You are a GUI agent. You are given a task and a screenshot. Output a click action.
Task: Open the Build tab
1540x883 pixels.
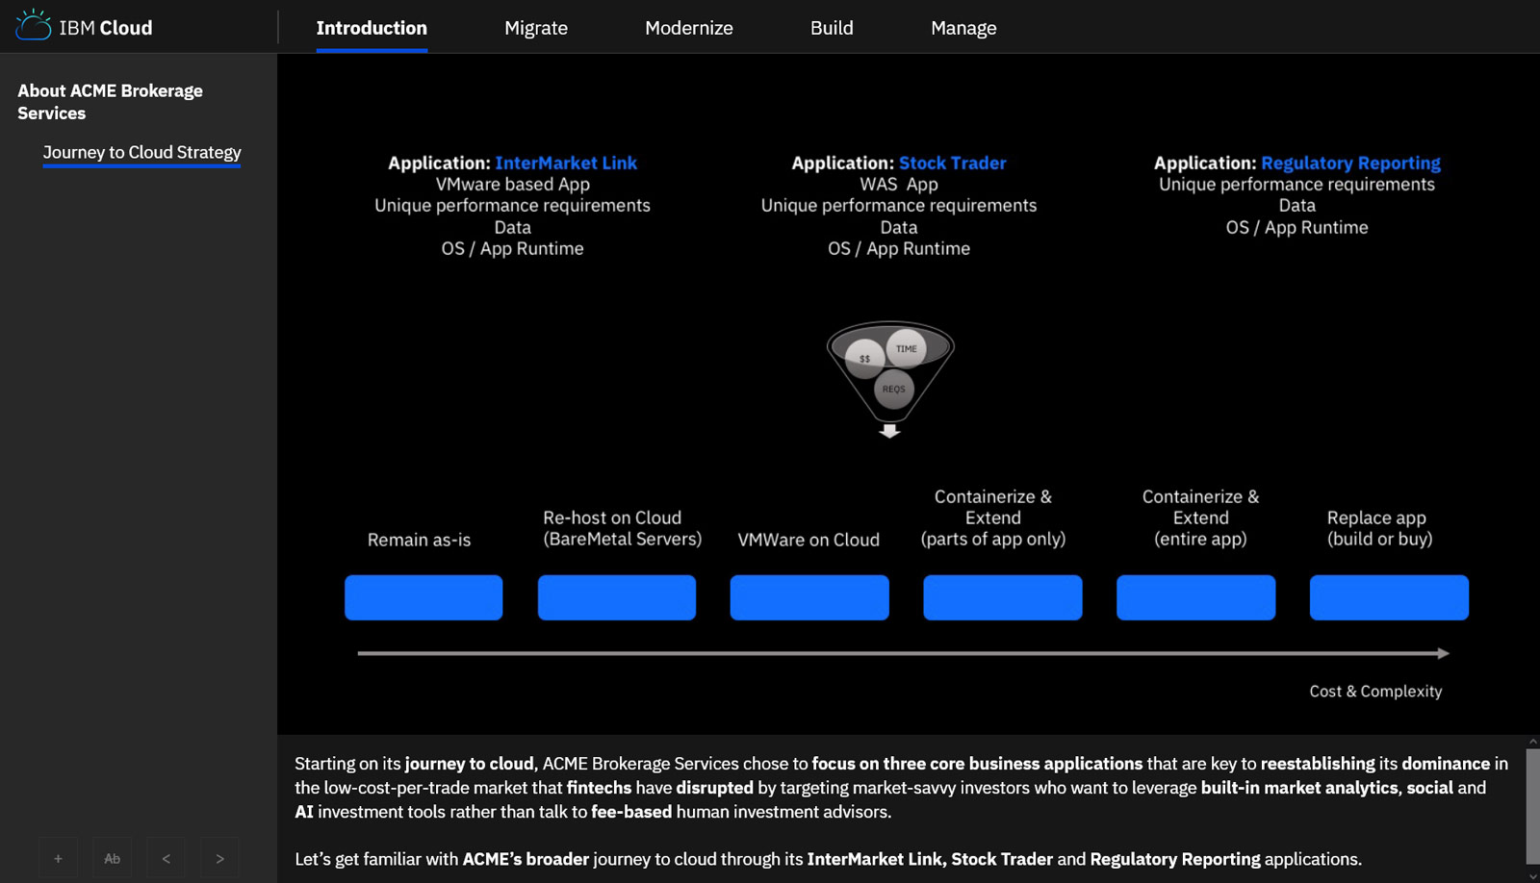pos(832,28)
